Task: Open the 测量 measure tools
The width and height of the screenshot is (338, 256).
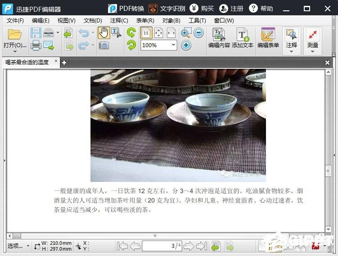Action: 312,40
